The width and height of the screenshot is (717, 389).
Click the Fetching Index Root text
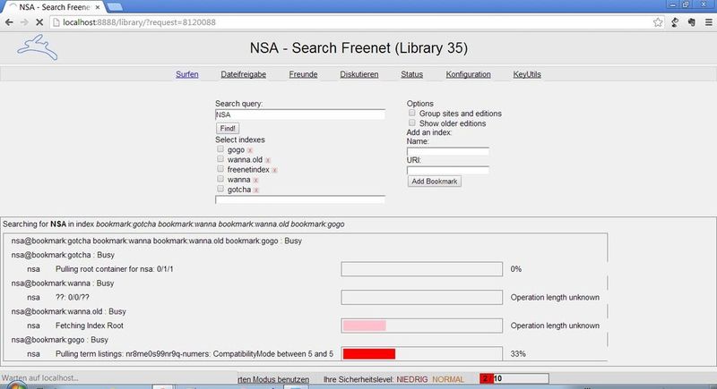(x=90, y=326)
